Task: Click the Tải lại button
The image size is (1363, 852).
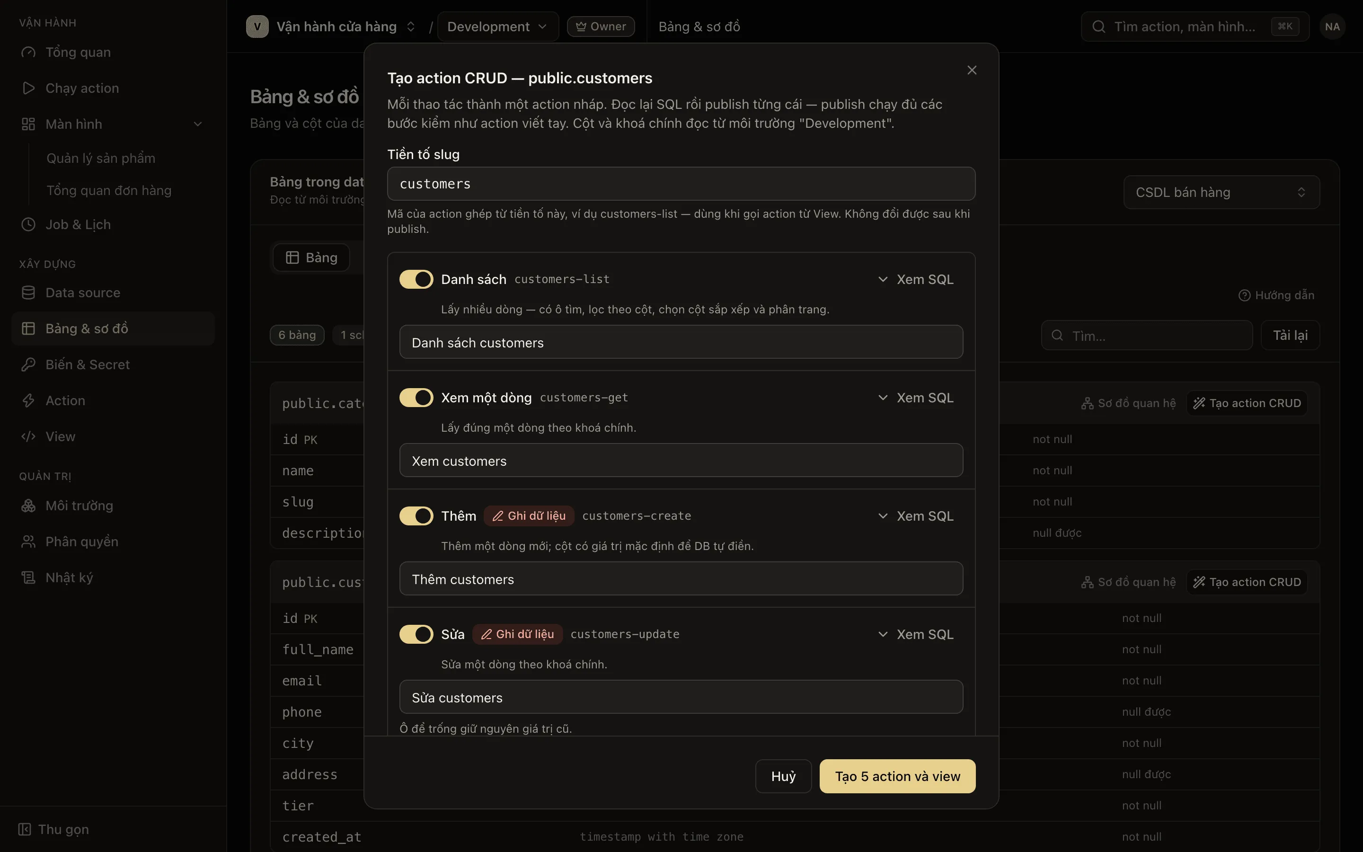Action: [1290, 335]
